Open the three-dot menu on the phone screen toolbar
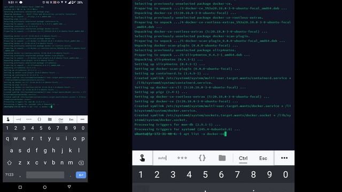Viewport: 342px width, 192px height. pyautogui.click(x=82, y=119)
